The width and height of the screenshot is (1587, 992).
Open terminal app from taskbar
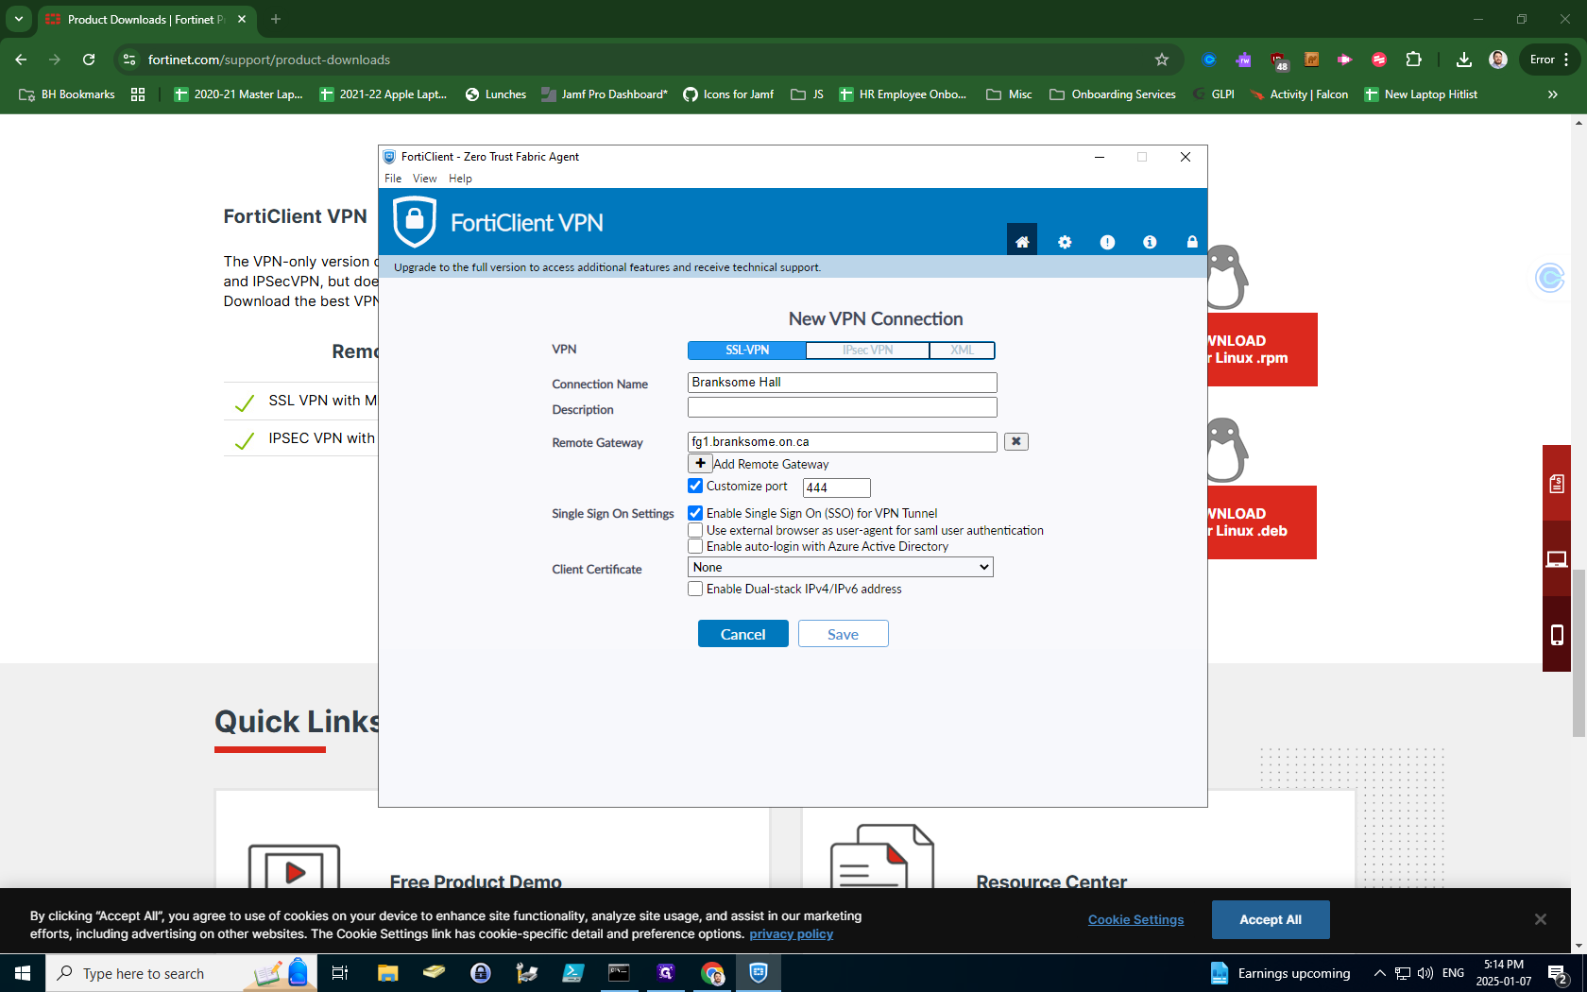click(x=620, y=973)
